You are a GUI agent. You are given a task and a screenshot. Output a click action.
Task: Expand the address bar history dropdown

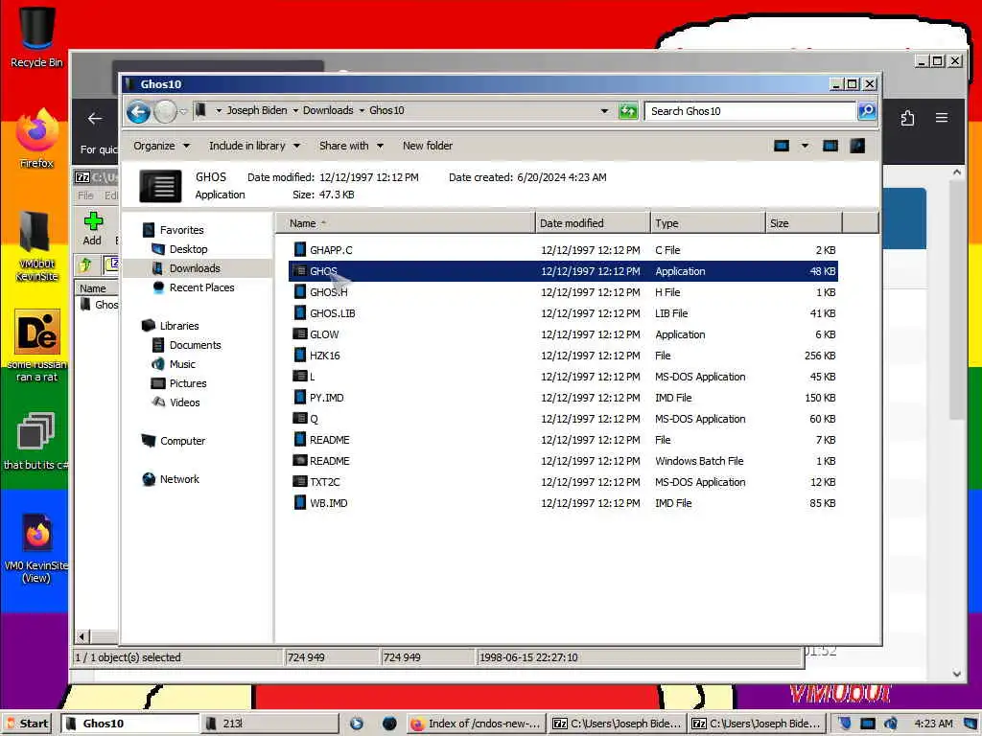pyautogui.click(x=604, y=111)
